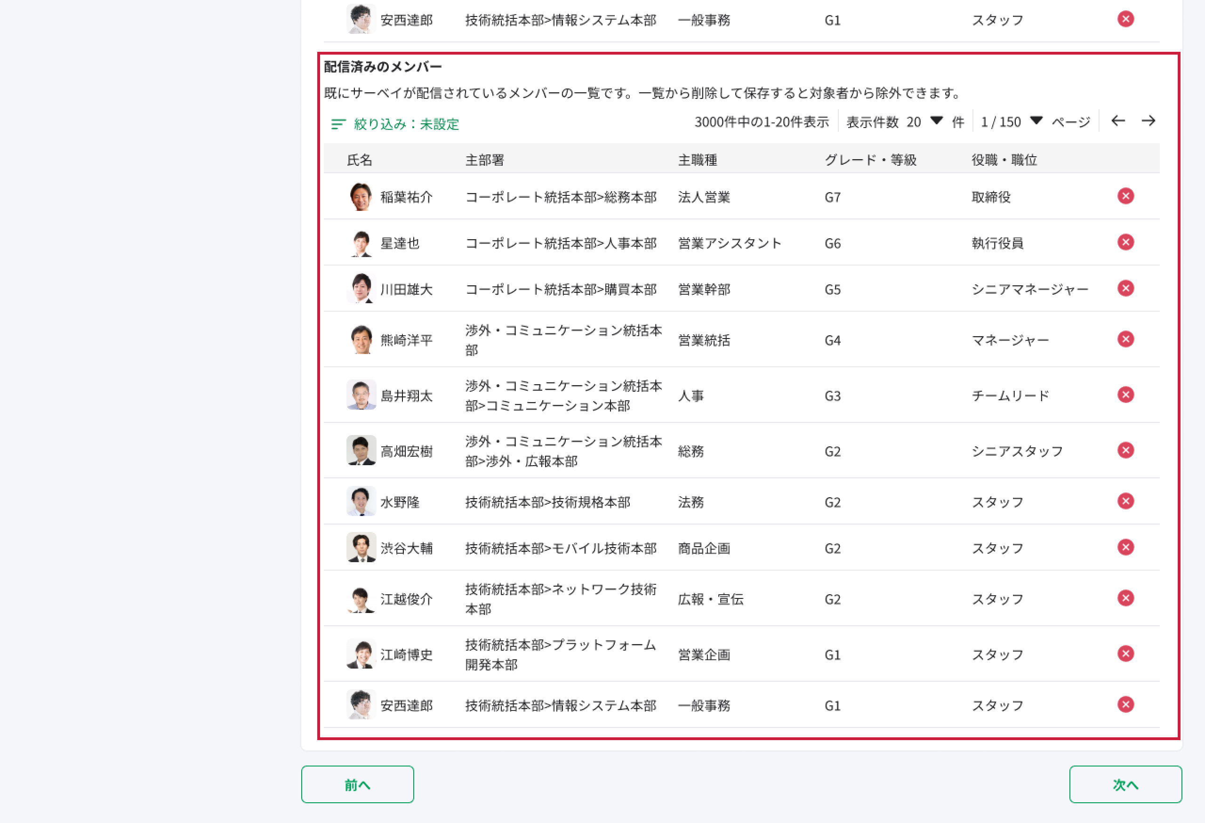Remove 島井翔太 using red X
The height and width of the screenshot is (823, 1205).
pos(1125,395)
